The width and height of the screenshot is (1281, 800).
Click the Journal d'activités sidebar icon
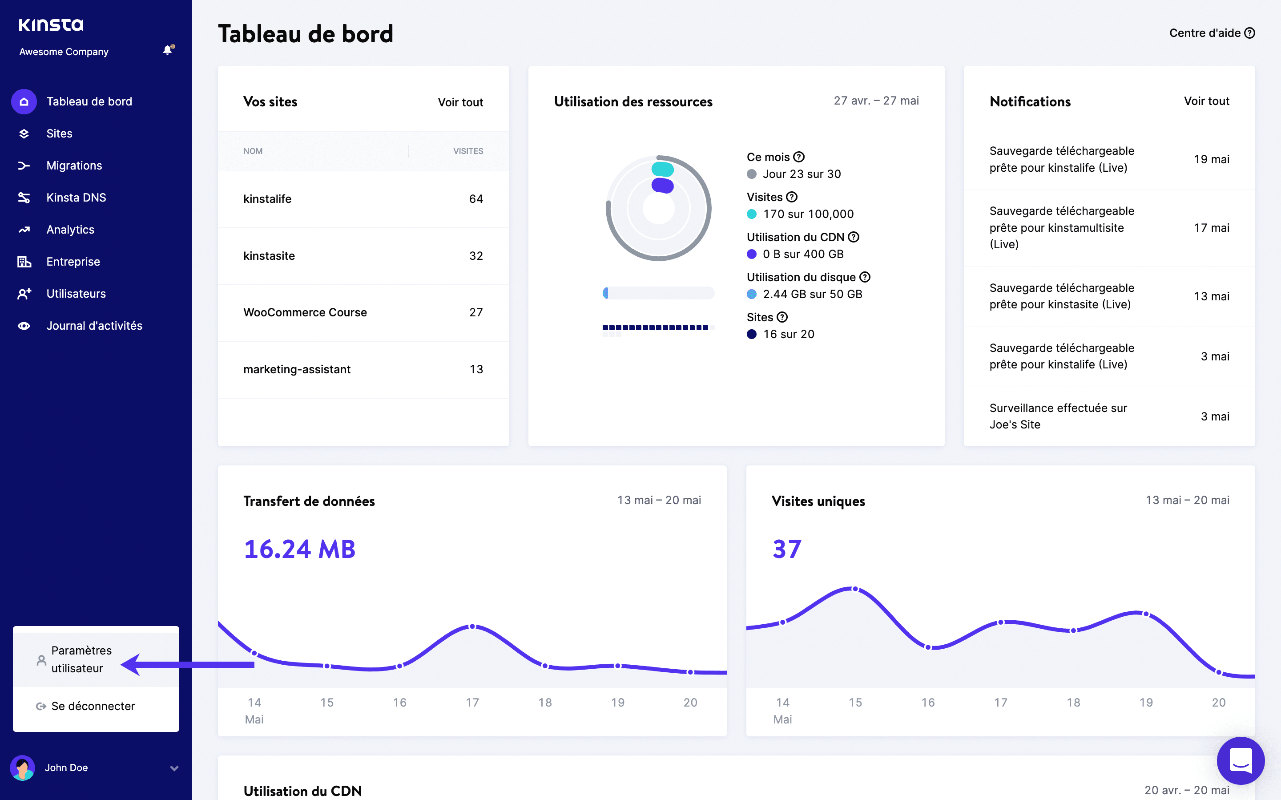pos(25,325)
